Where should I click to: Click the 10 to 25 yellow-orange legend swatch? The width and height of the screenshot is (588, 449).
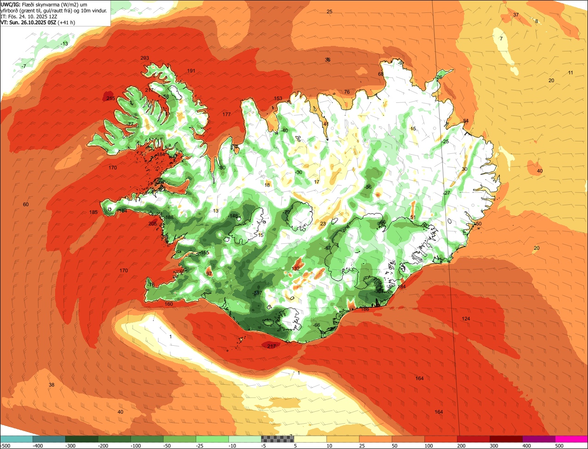[343, 439]
